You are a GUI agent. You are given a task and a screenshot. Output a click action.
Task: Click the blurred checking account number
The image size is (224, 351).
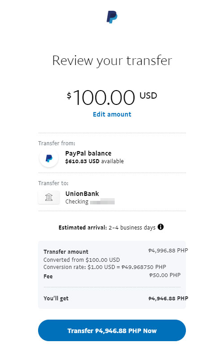tap(102, 201)
